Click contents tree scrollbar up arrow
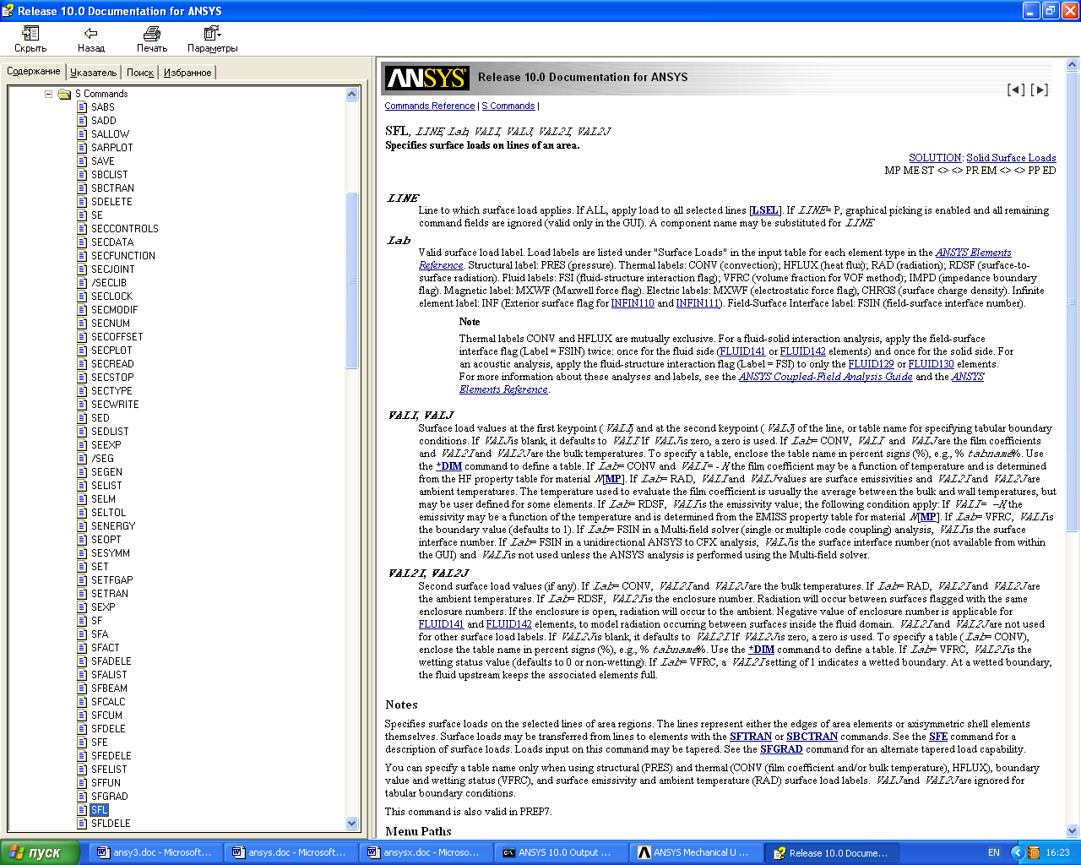The image size is (1081, 865). (352, 95)
